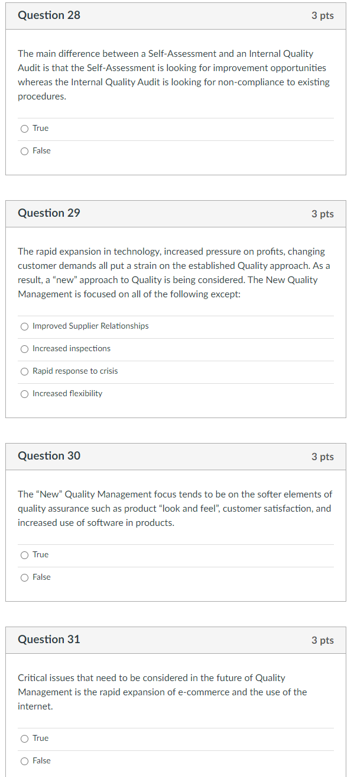This screenshot has height=777, width=354.
Task: Select False for Question 30
Action: [x=24, y=577]
